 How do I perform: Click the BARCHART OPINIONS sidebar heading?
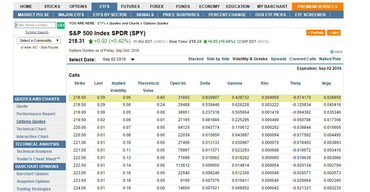pos(39,166)
